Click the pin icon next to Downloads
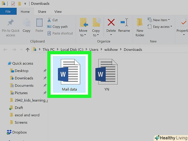 45,78
